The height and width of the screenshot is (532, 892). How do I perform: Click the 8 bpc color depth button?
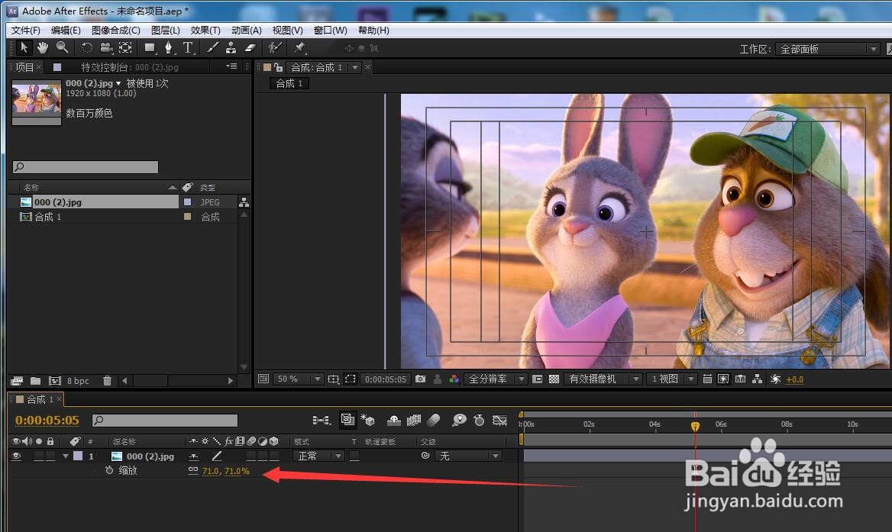click(78, 381)
